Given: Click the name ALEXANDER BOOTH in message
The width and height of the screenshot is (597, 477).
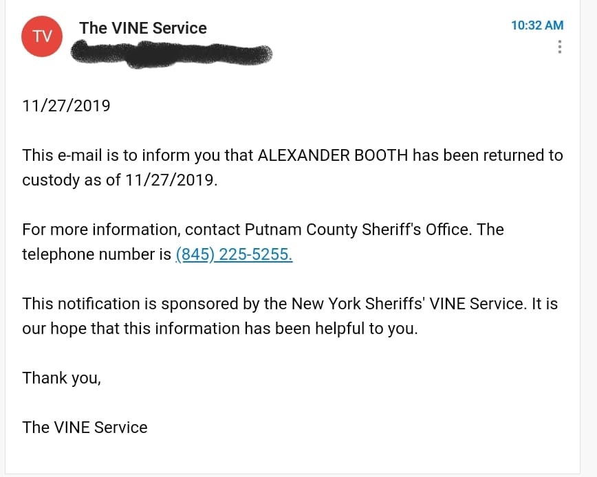Looking at the screenshot, I should click(333, 155).
